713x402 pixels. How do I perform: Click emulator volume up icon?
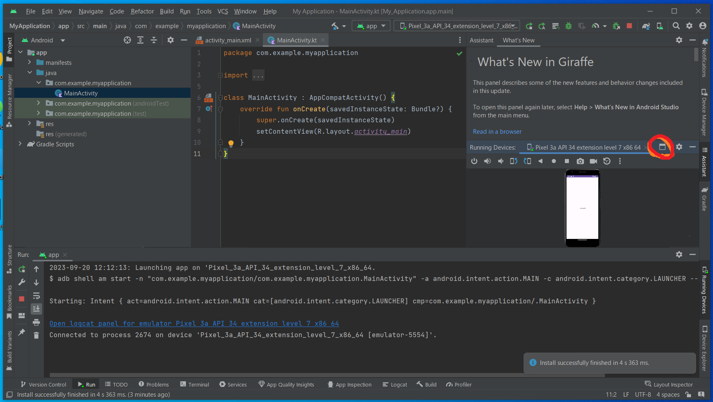click(487, 161)
